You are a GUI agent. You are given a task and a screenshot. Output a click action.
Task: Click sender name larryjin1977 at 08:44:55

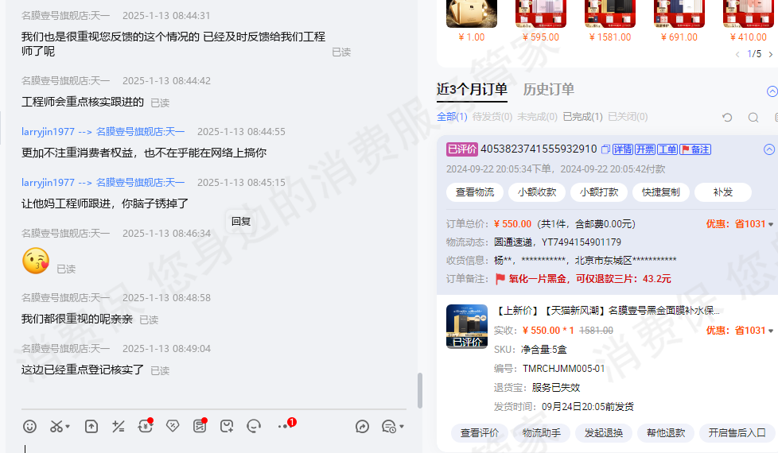[x=48, y=132]
